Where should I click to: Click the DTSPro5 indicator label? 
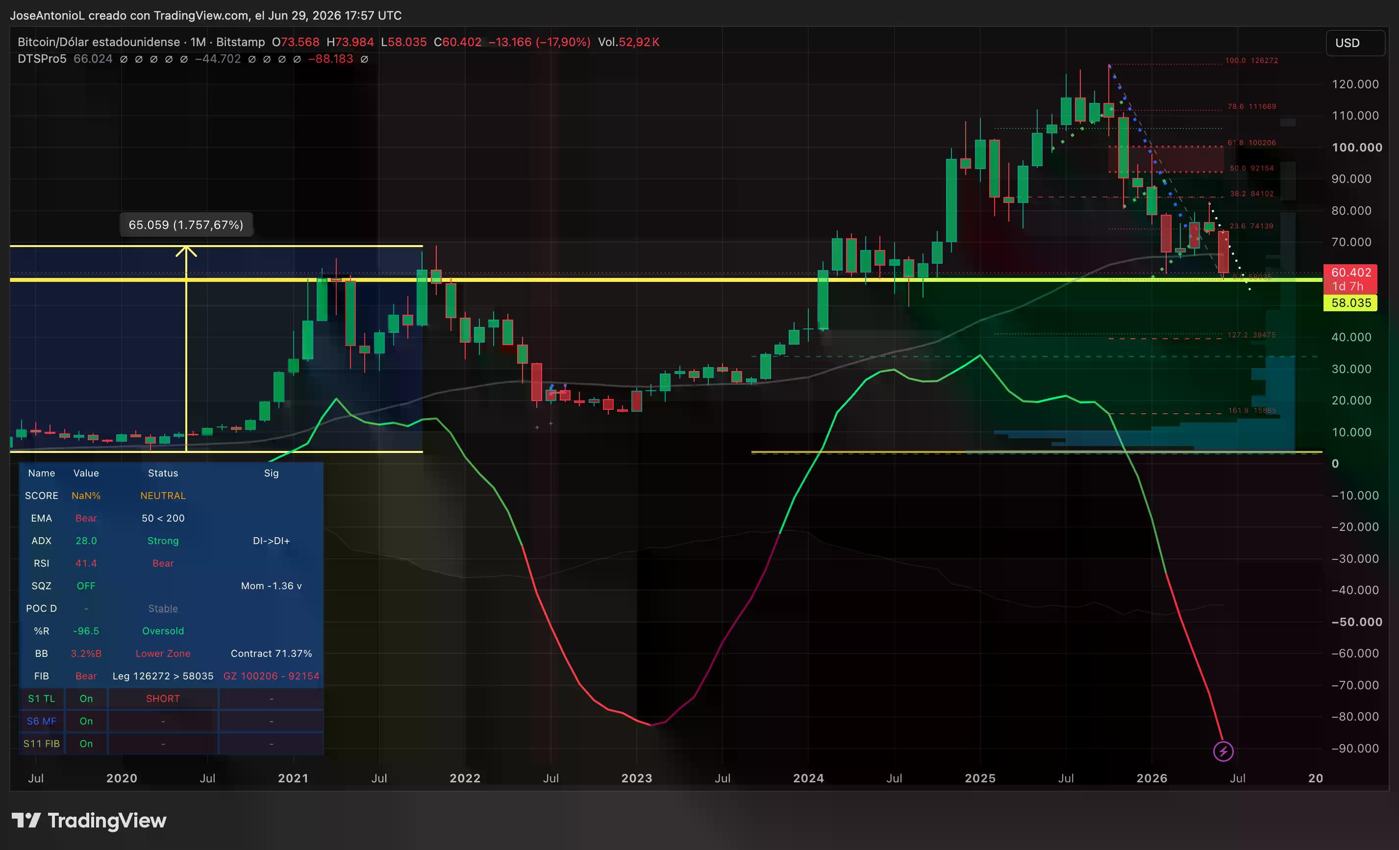pos(42,59)
